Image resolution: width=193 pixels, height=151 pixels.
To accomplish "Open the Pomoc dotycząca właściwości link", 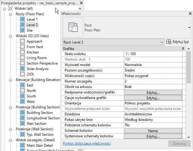I will tap(86, 143).
